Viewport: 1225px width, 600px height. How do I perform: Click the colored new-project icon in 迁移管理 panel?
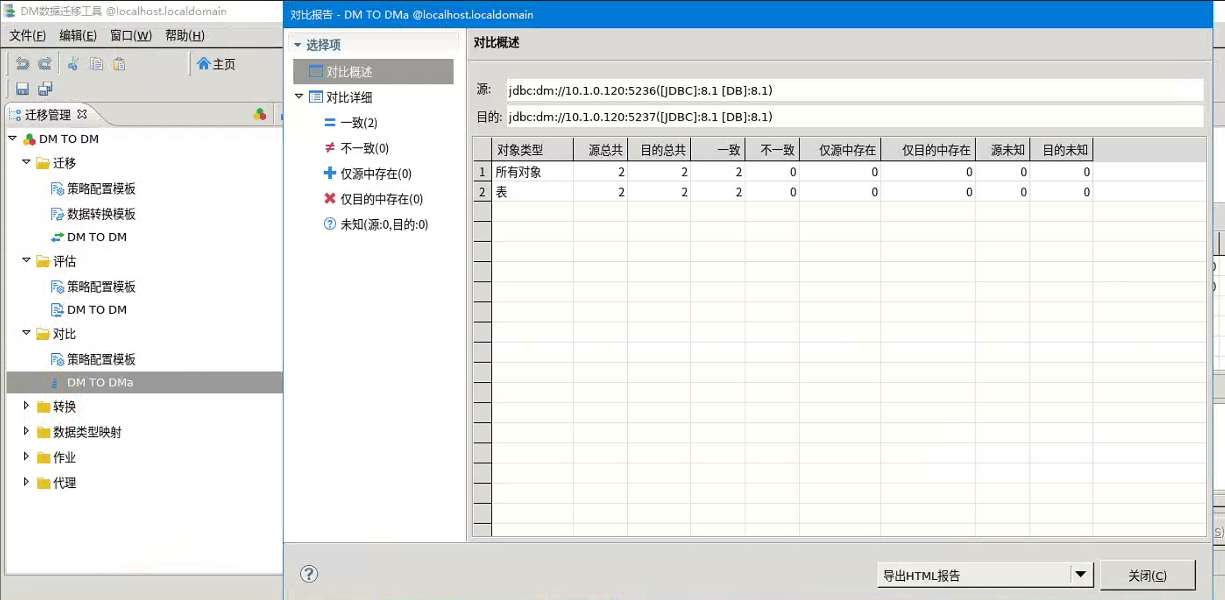click(x=260, y=114)
